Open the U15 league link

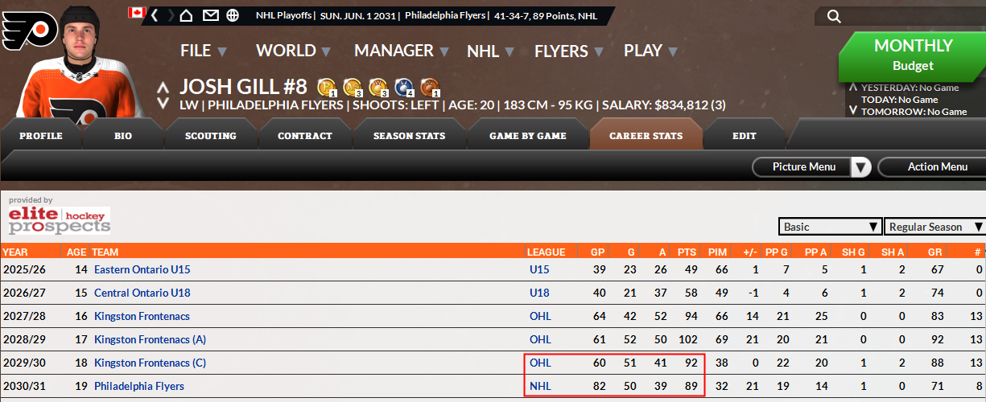click(539, 269)
